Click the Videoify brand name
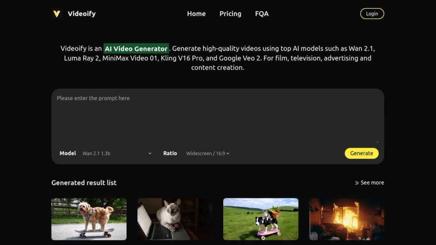 pyautogui.click(x=82, y=13)
